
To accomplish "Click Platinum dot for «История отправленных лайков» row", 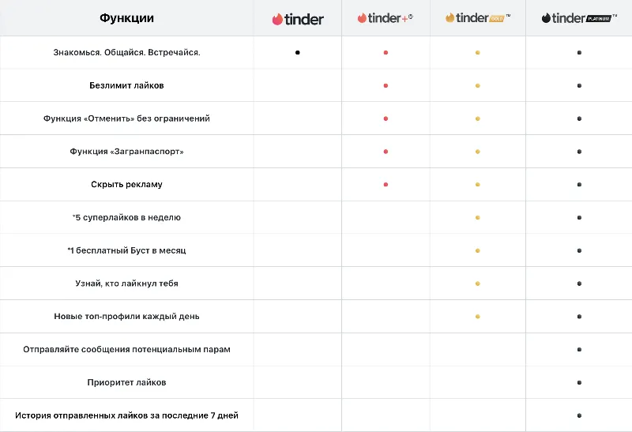I will [x=579, y=415].
